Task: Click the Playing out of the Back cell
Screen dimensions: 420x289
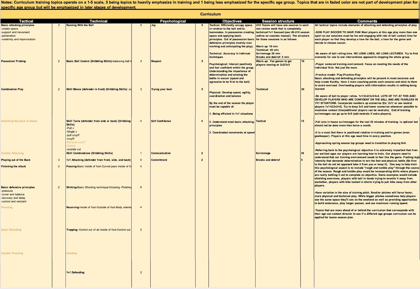Action: point(15,160)
